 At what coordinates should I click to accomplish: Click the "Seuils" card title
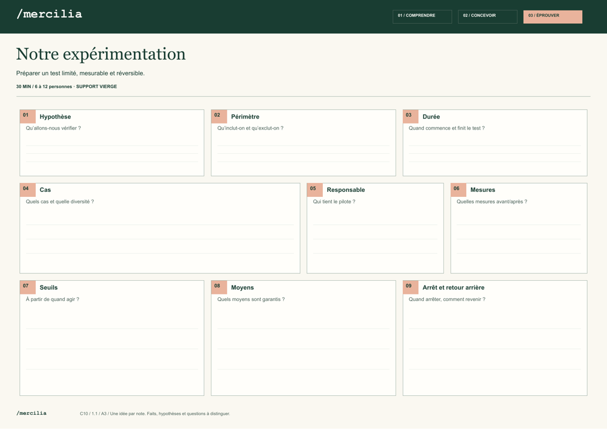pyautogui.click(x=49, y=288)
